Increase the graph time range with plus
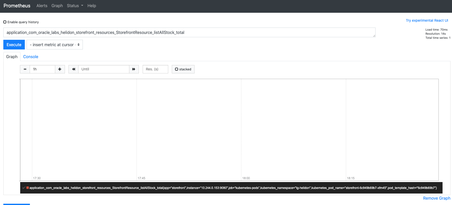This screenshot has height=205, width=452. coord(60,69)
